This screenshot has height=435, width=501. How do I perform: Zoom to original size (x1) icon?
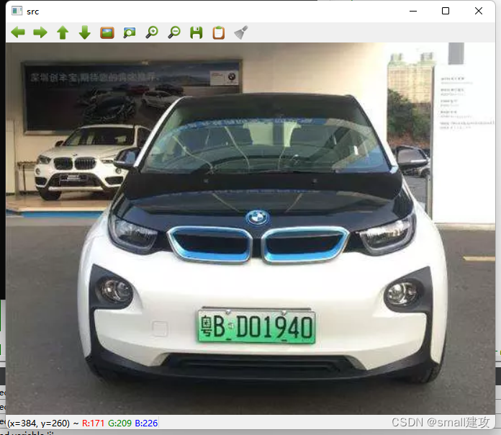coord(107,32)
